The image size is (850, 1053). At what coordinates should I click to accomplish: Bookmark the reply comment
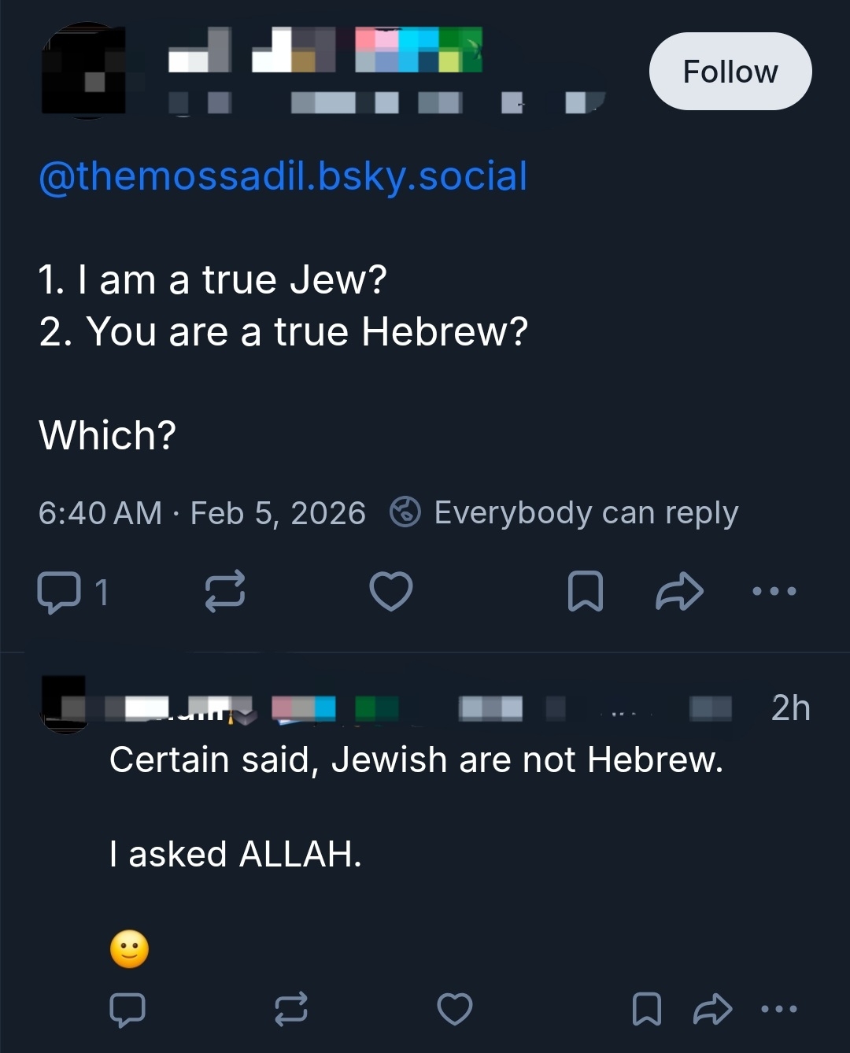click(647, 1010)
